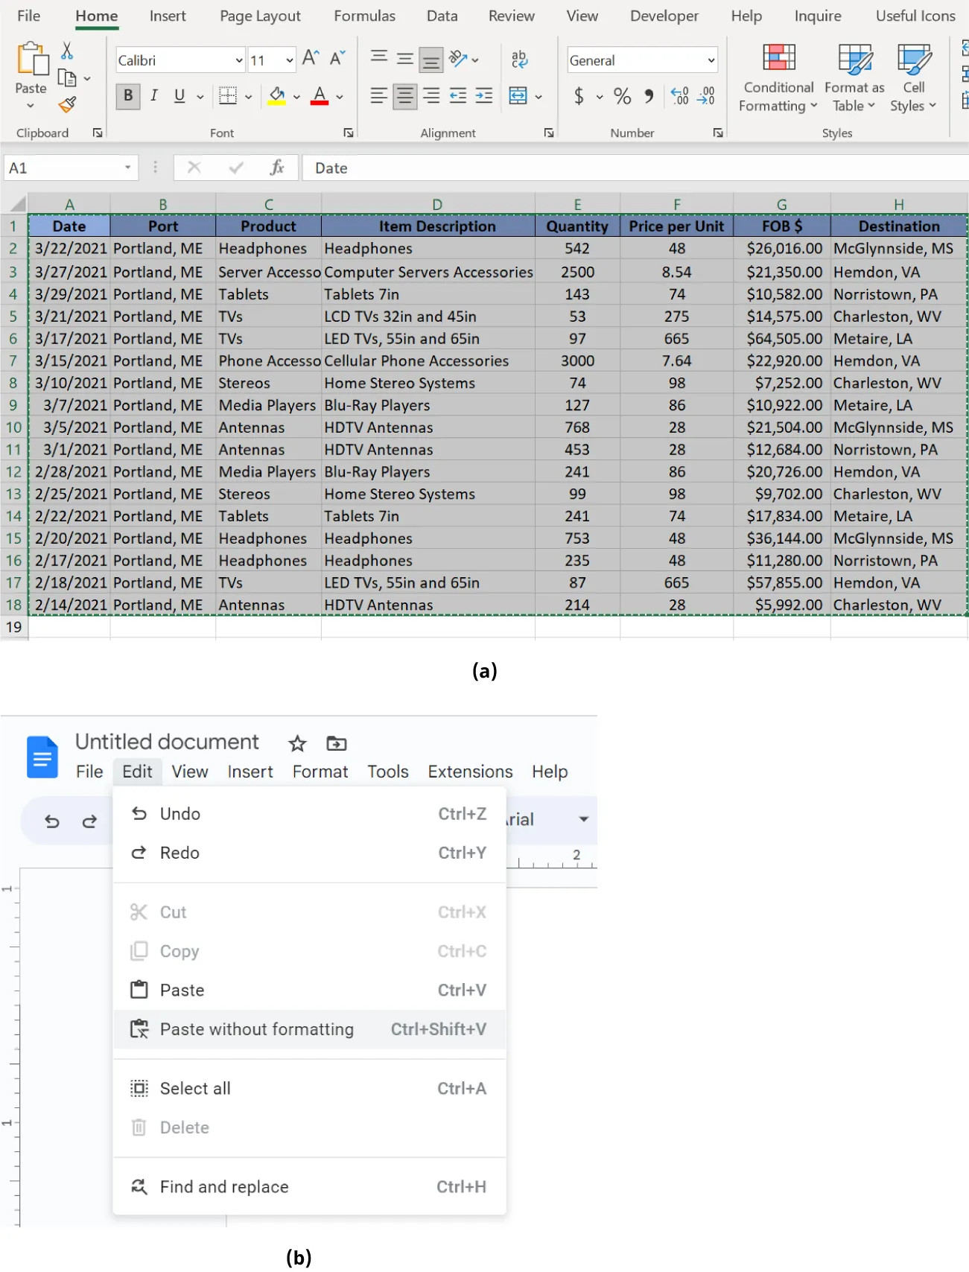Click the Format Painter brush icon
969x1272 pixels.
68,105
